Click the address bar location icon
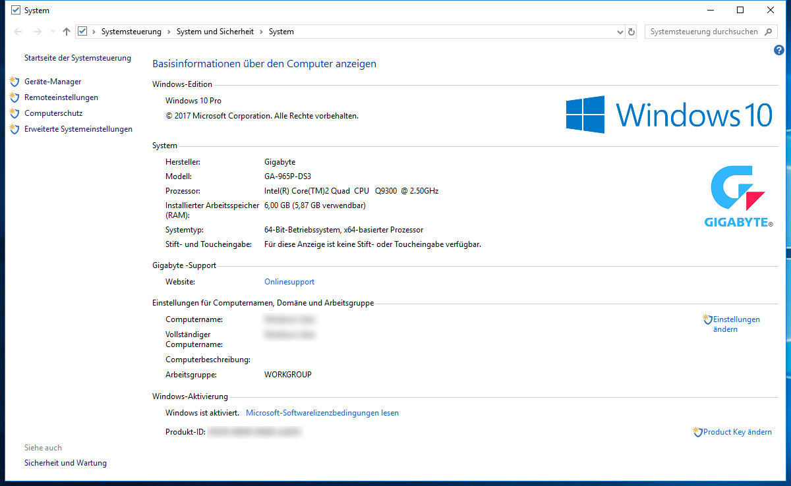 click(x=82, y=32)
